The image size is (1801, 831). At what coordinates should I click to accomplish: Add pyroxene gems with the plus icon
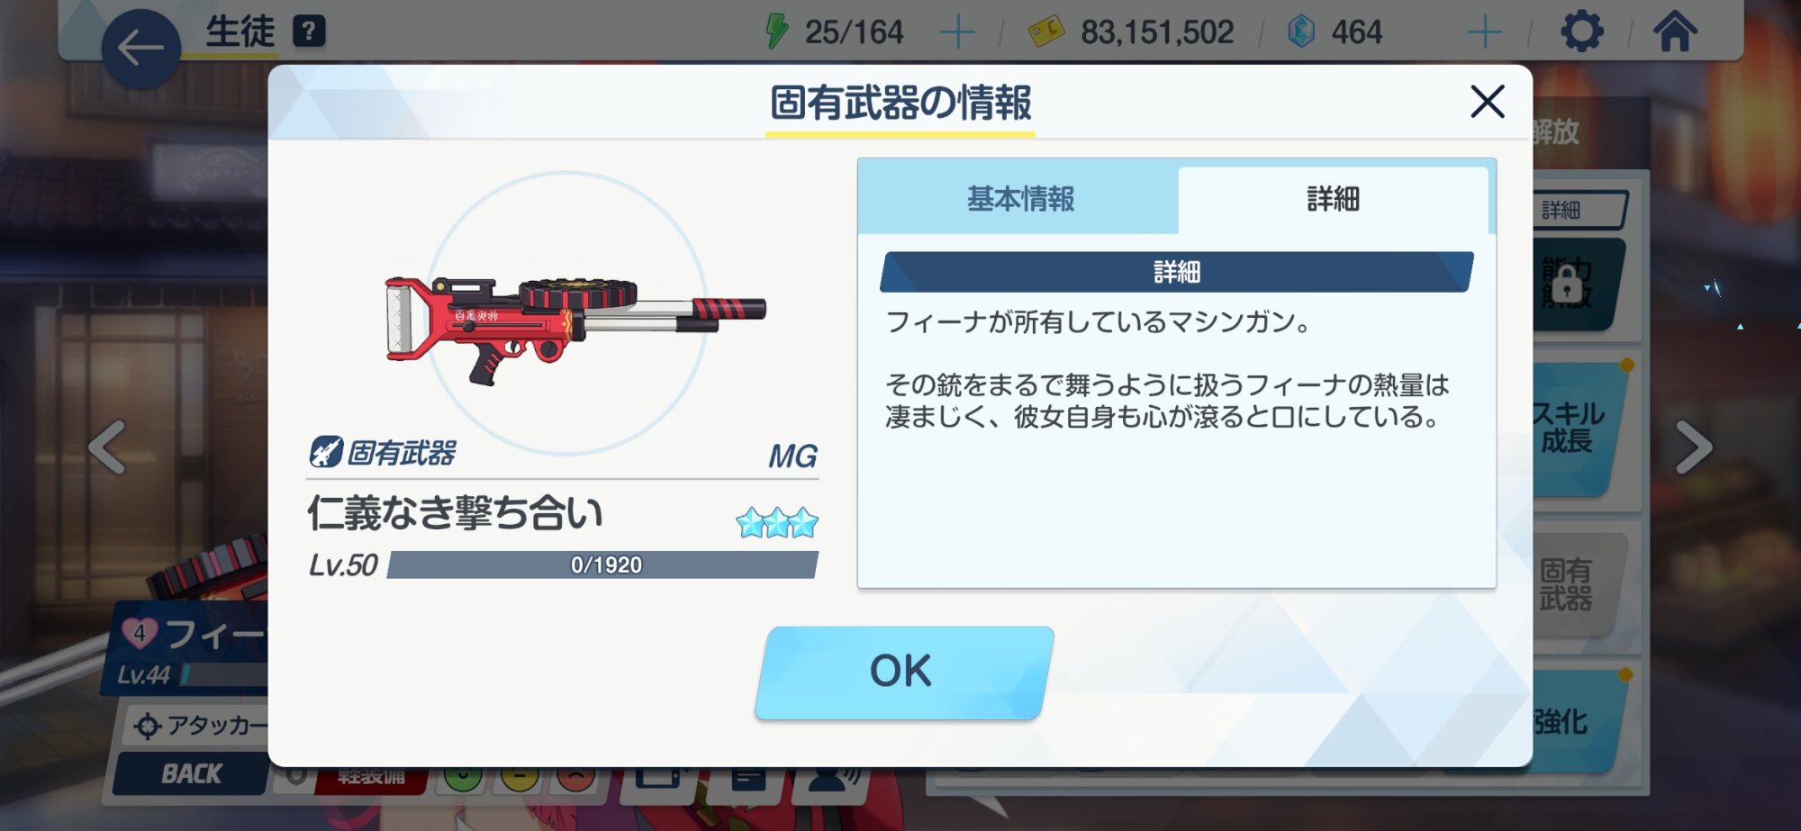click(x=1484, y=33)
